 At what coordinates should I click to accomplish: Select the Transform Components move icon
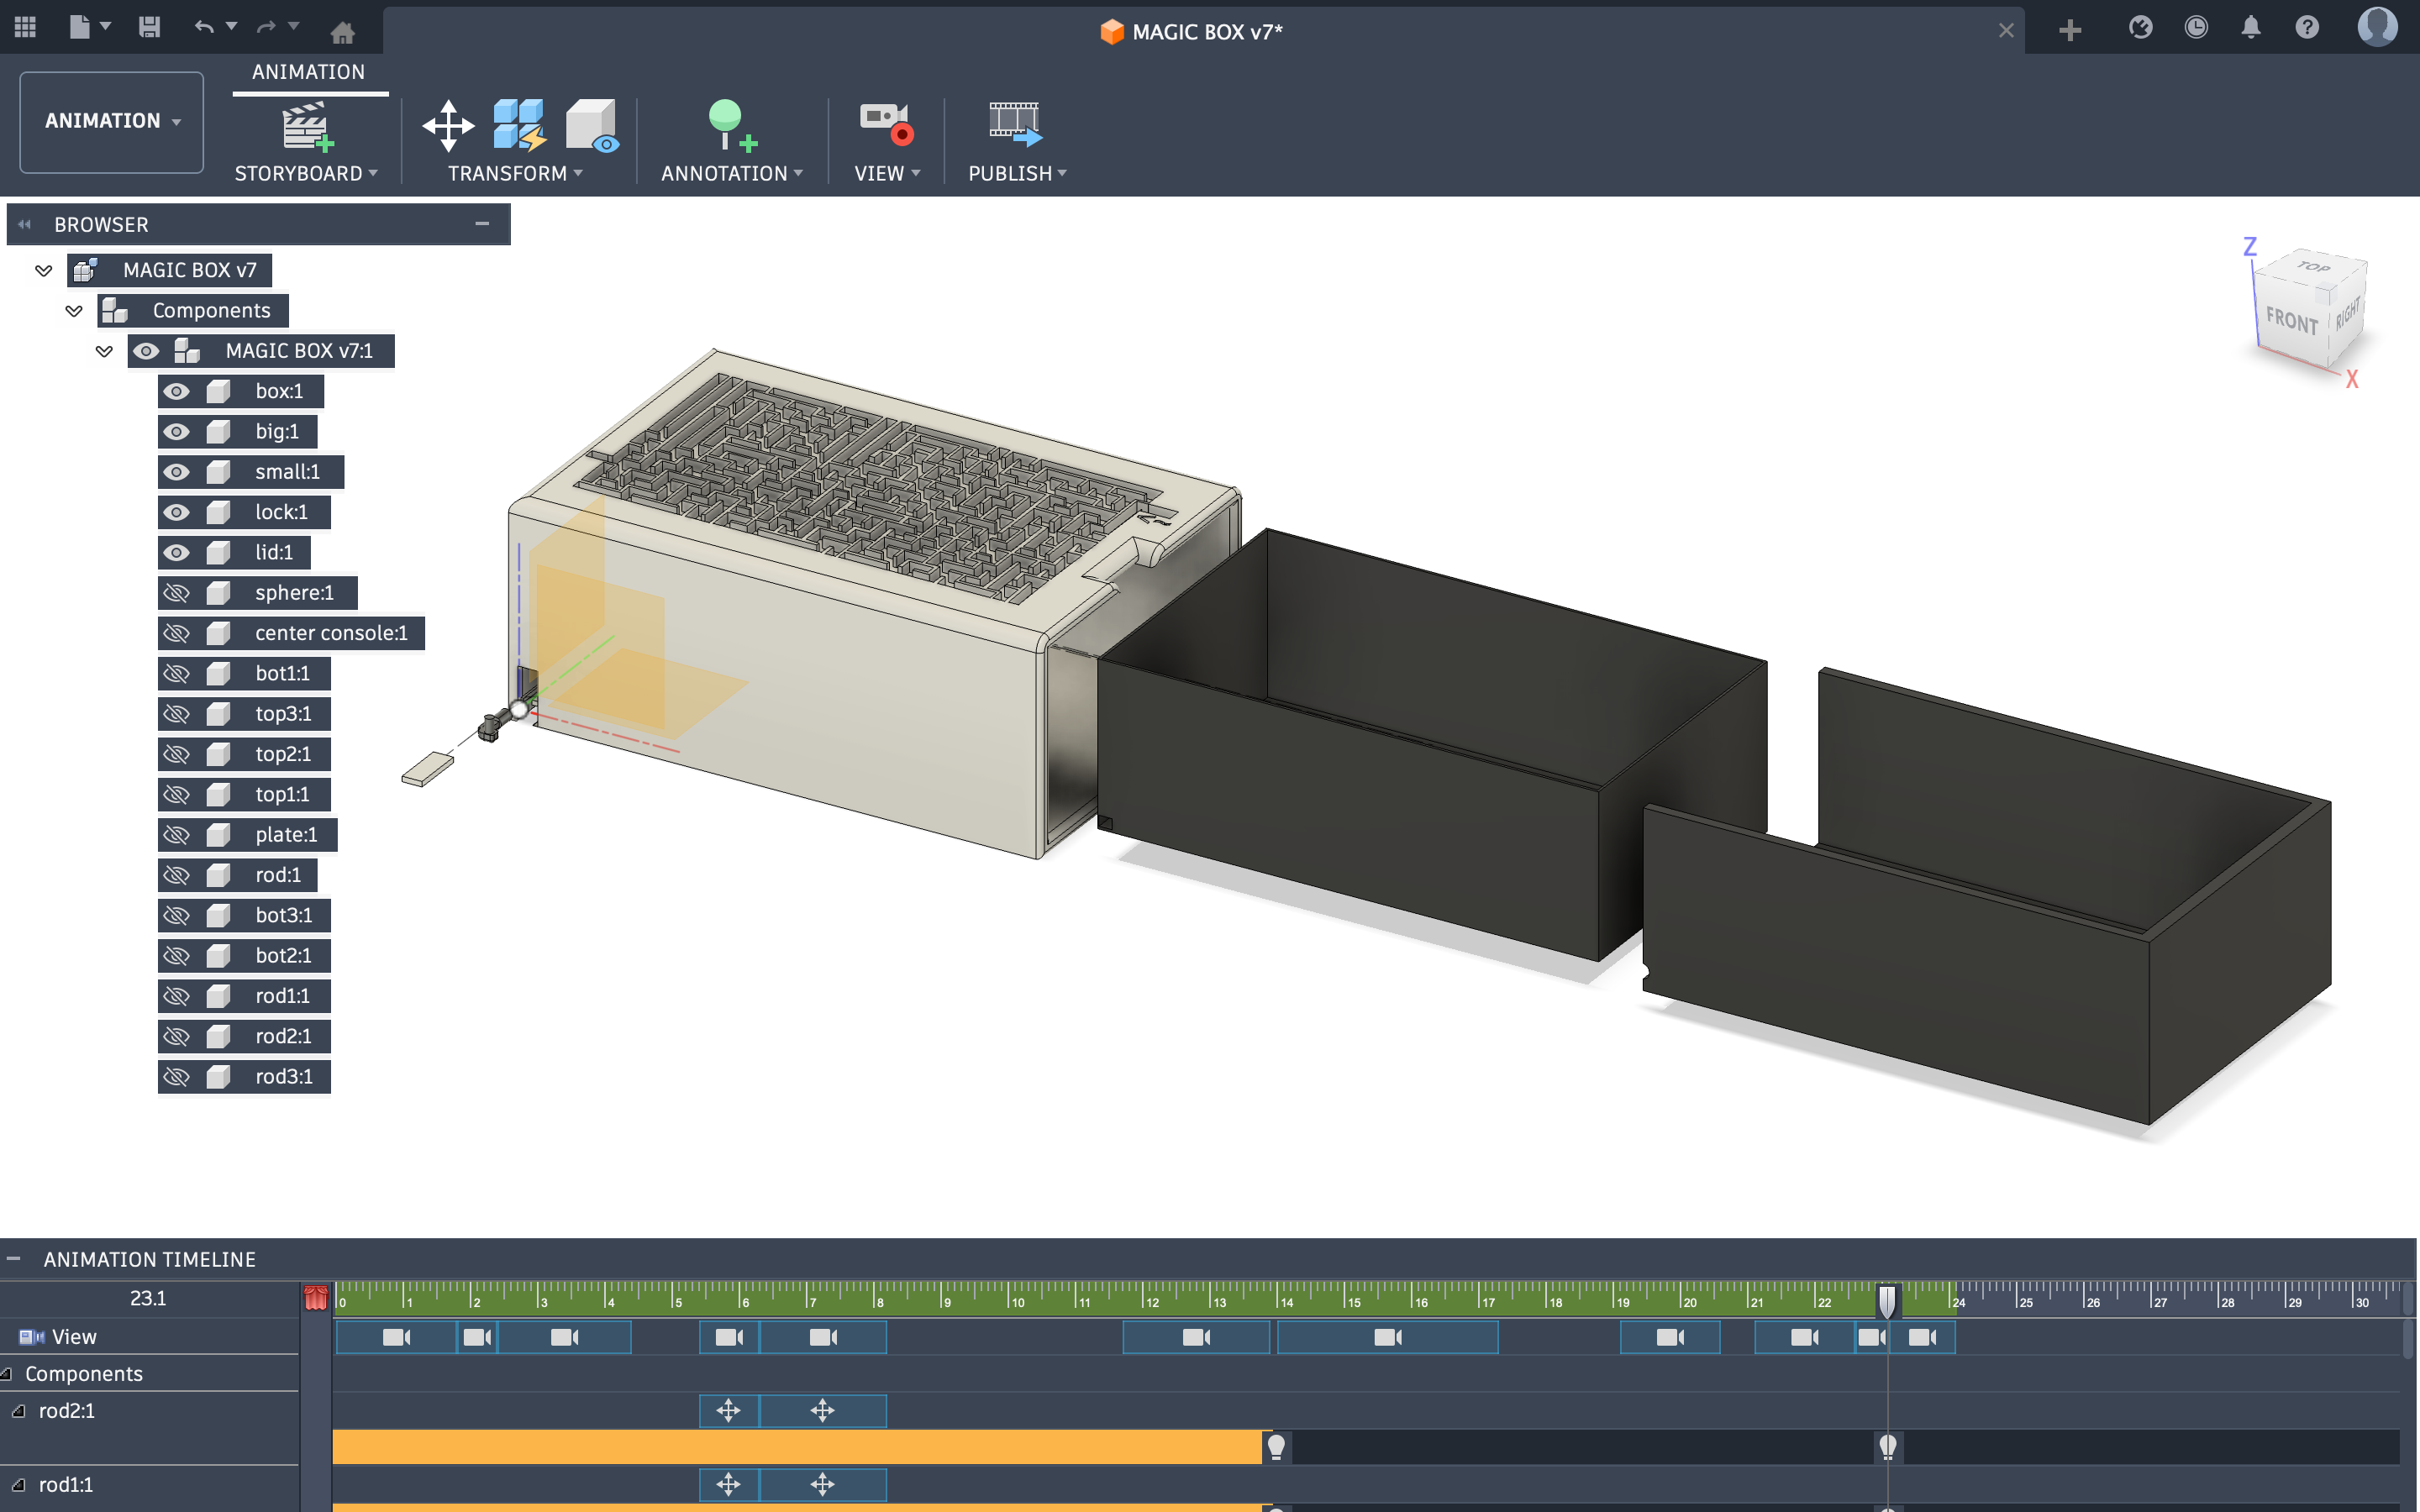click(x=448, y=126)
